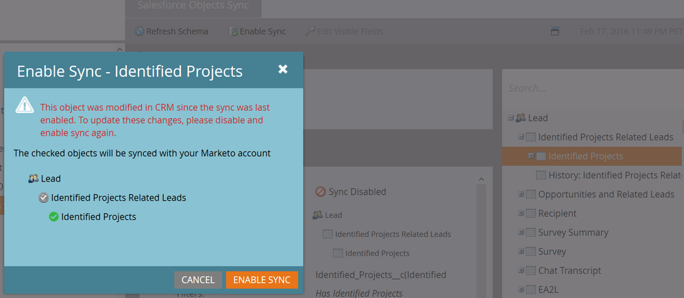Click the Identified_Projects__c text
Image resolution: width=684 pixels, height=298 pixels.
pos(381,275)
